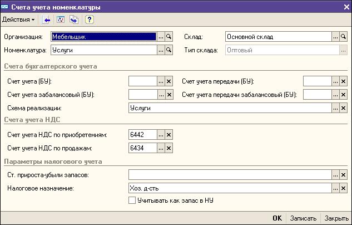Clear the Налоговое назначение field
Screen dimensions: 352x225
point(343,188)
